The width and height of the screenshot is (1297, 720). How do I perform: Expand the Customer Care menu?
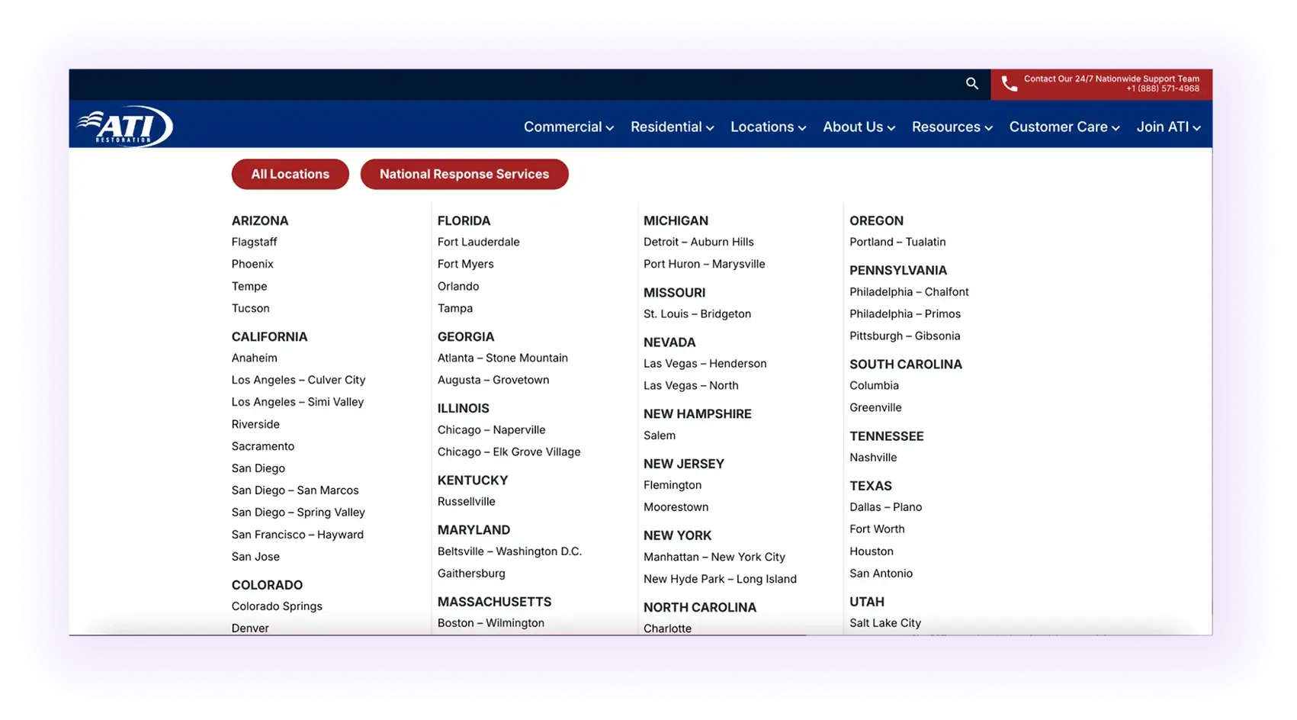[x=1064, y=127]
